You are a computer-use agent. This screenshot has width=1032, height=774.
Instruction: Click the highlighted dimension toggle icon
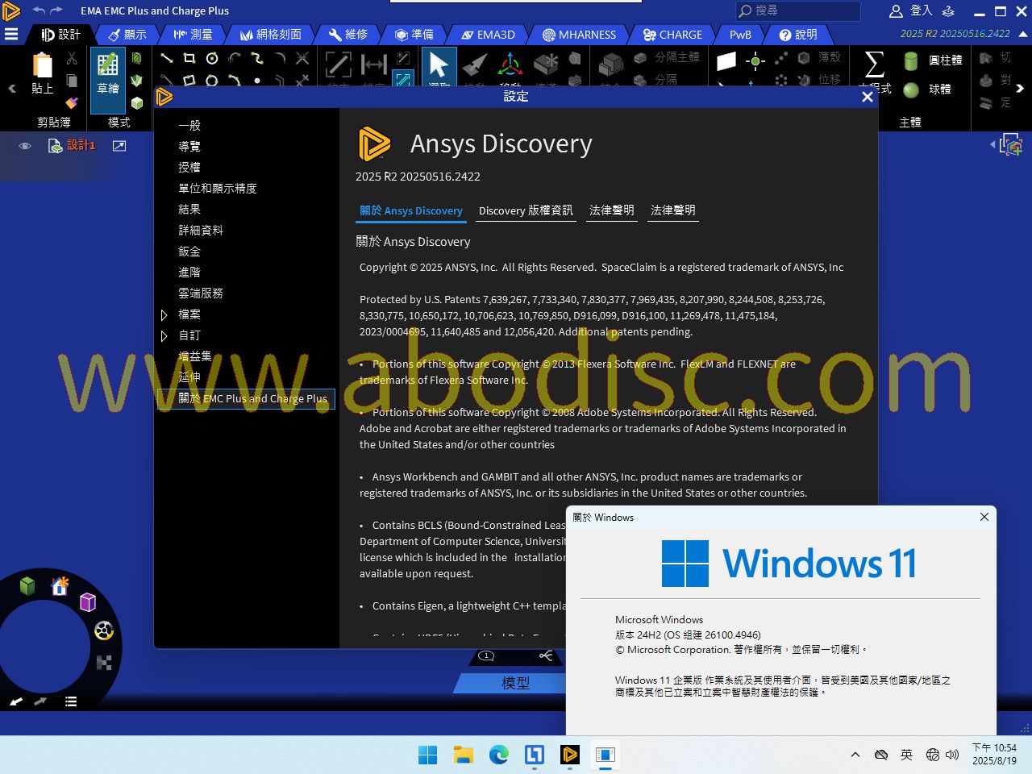point(403,80)
